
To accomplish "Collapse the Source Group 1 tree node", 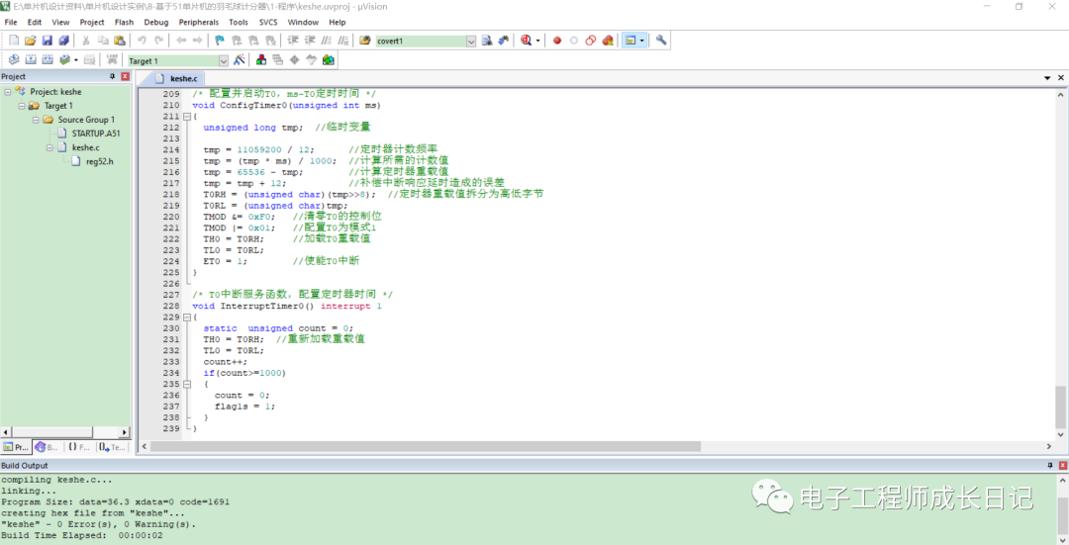I will (x=36, y=120).
